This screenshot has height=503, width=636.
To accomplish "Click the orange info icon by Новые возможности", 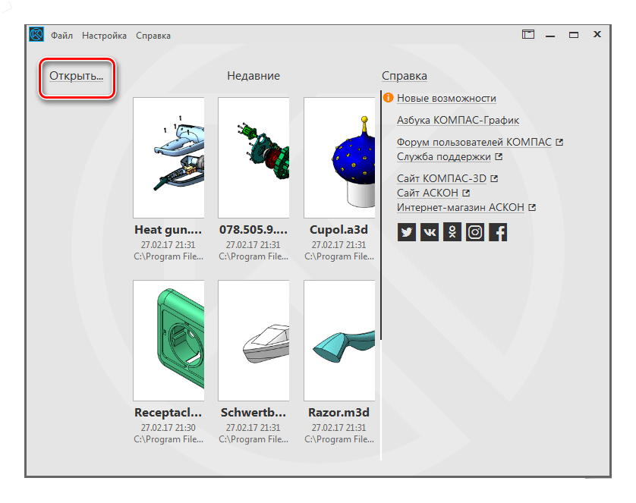I will pyautogui.click(x=389, y=98).
